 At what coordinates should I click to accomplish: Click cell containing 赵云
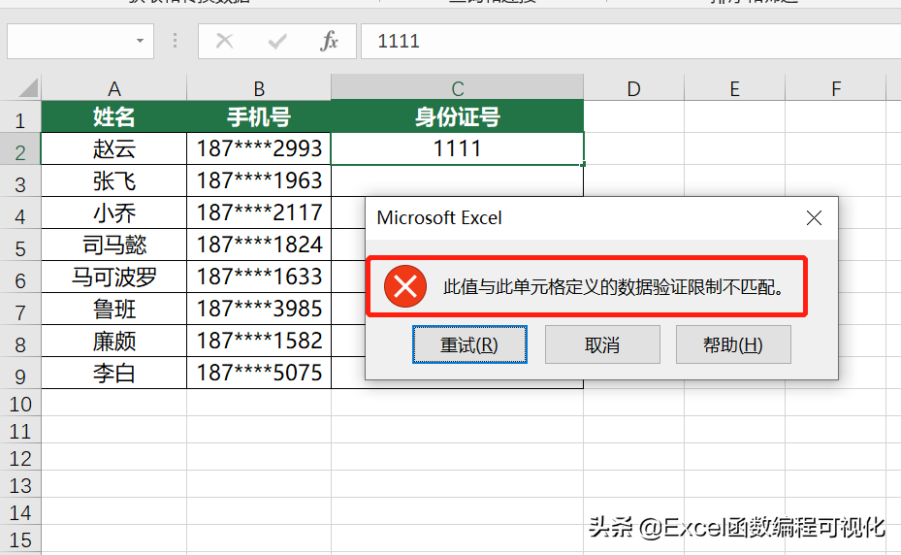[x=113, y=149]
